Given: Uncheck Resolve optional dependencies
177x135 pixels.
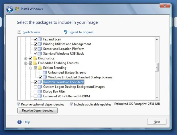Looking at the screenshot, I should (19, 104).
